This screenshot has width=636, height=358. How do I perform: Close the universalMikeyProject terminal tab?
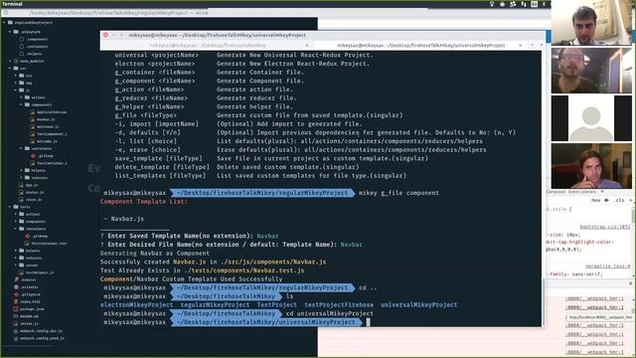(521, 46)
